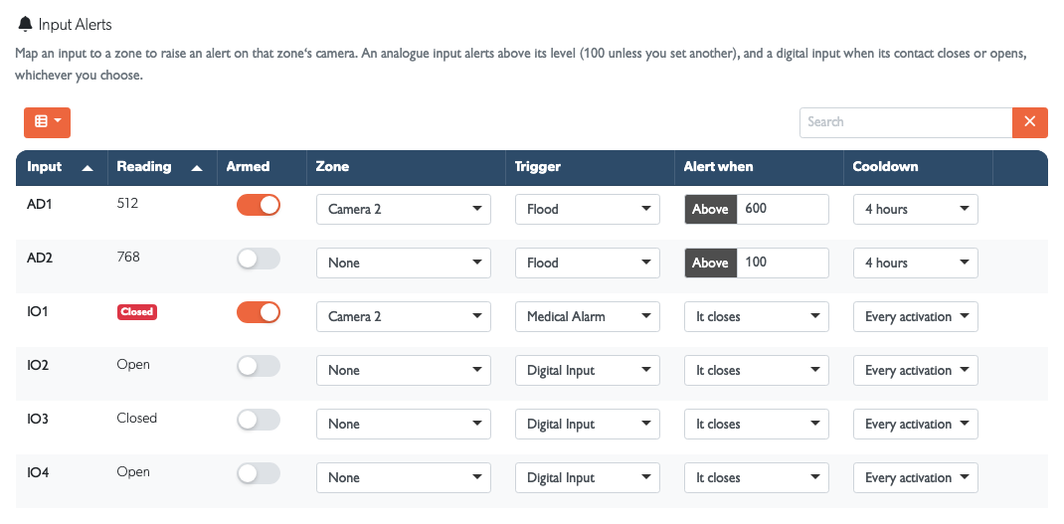Open the Zone dropdown for IO1

coord(404,316)
